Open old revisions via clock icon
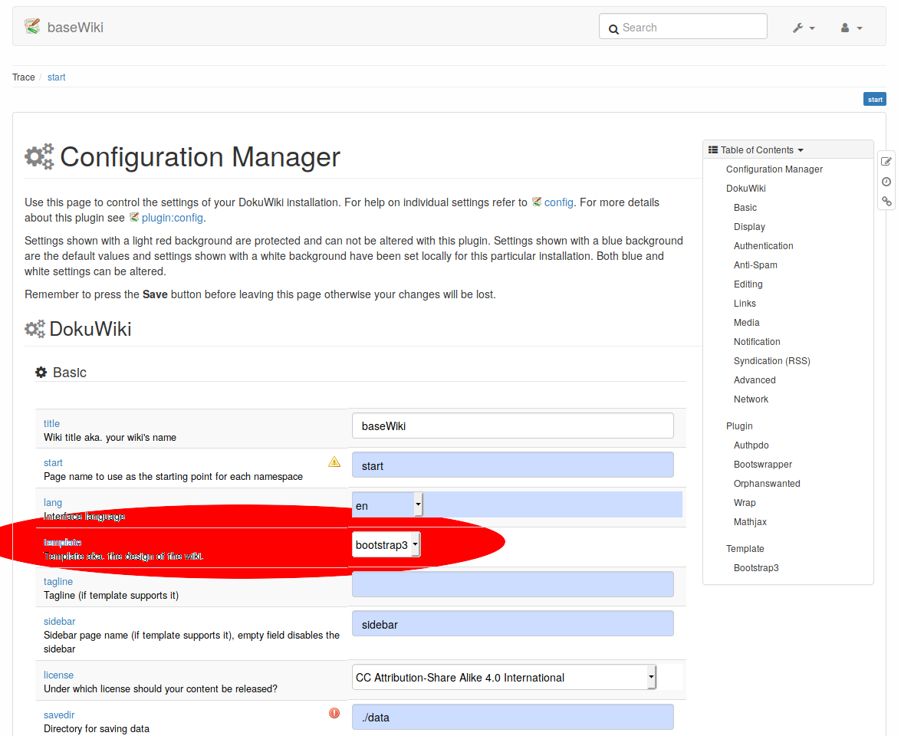The width and height of the screenshot is (901, 736). tap(886, 182)
